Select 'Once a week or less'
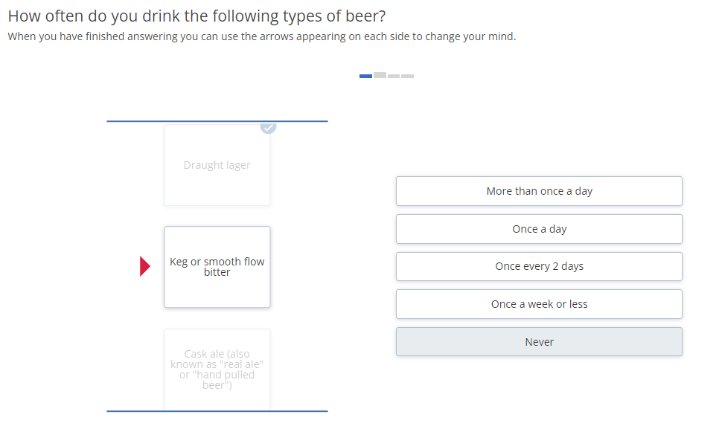This screenshot has width=719, height=426. click(539, 304)
